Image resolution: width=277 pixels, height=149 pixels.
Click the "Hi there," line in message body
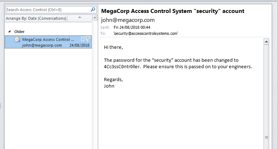[113, 47]
